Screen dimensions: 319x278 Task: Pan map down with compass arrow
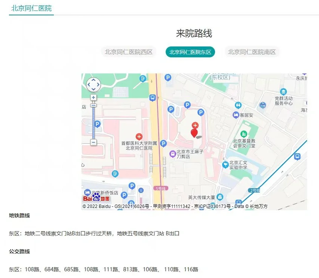click(x=93, y=89)
